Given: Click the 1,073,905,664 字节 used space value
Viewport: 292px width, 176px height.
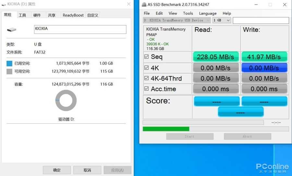Looking at the screenshot, I should tap(73, 63).
